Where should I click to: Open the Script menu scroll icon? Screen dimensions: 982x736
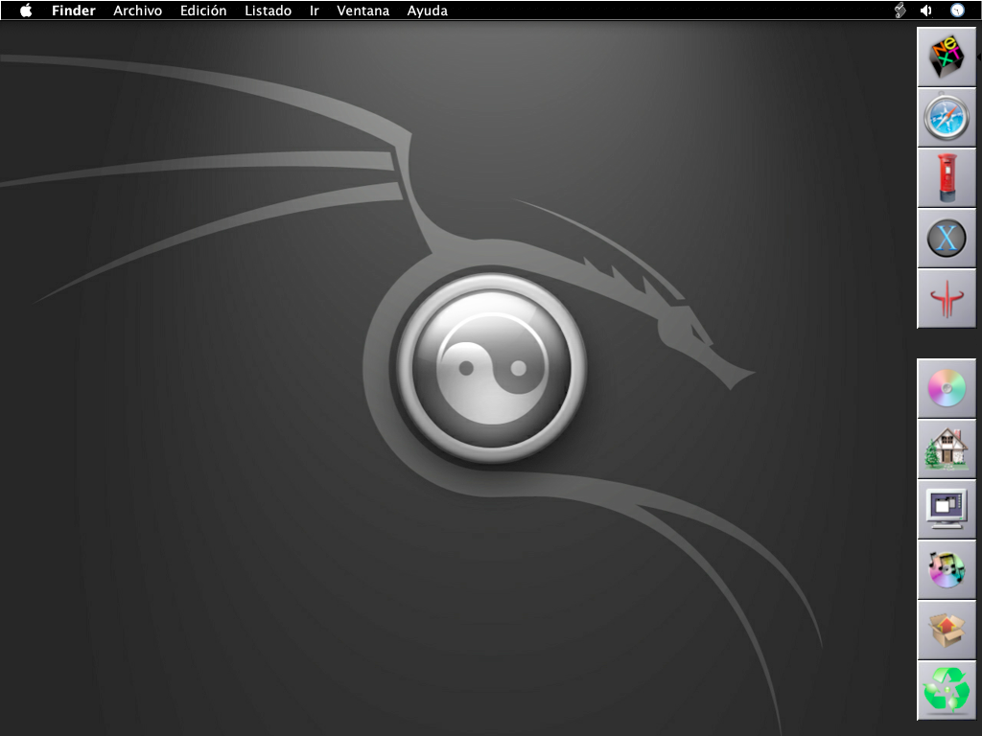(900, 10)
